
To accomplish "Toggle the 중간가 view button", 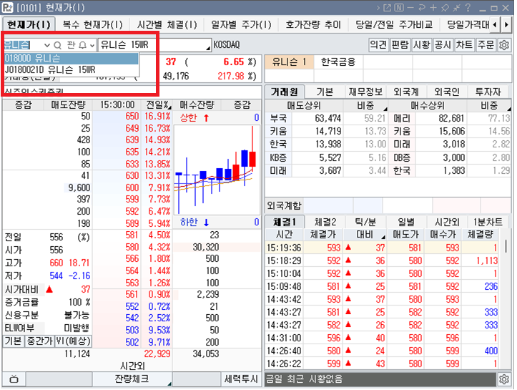I will (x=40, y=341).
